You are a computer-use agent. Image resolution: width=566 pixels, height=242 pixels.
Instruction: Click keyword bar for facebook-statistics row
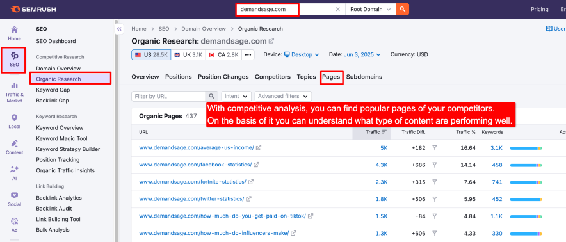tap(526, 165)
